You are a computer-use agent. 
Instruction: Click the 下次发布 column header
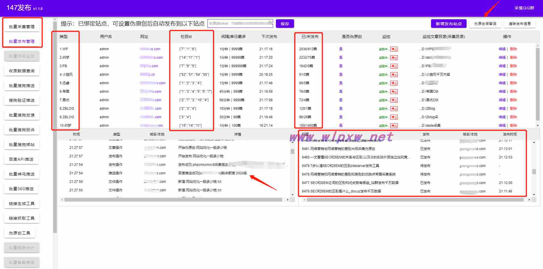coord(269,37)
